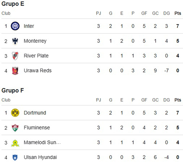Click the DG column header in Grupo F
This screenshot has height=164, width=183.
click(x=167, y=100)
